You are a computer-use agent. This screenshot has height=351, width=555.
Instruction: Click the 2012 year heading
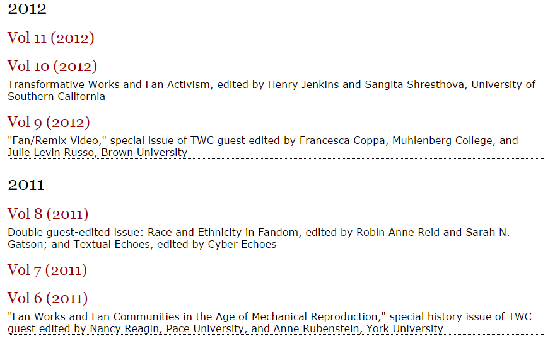point(27,9)
